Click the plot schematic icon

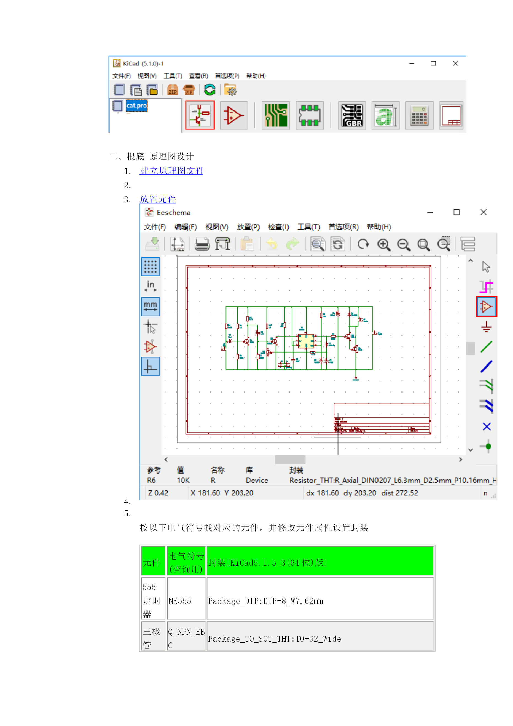coord(222,244)
